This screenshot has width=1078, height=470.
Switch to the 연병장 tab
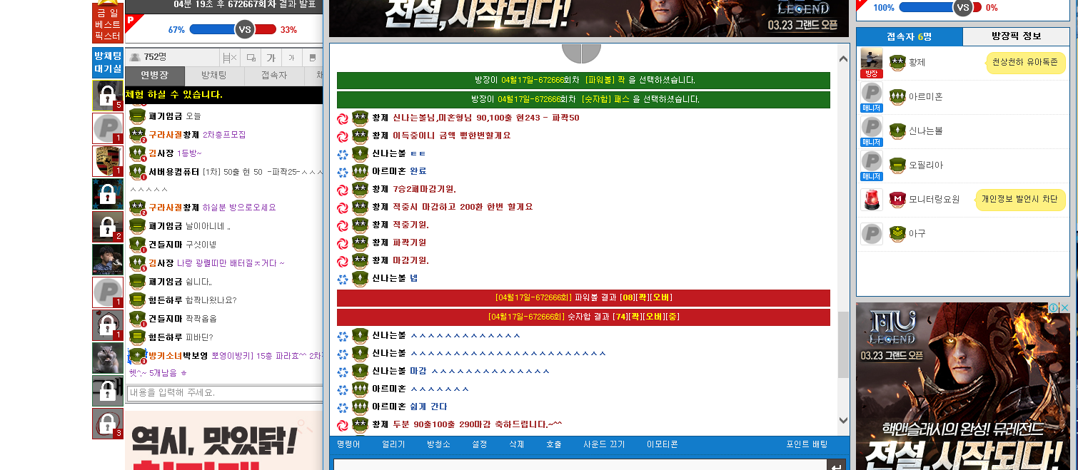155,75
